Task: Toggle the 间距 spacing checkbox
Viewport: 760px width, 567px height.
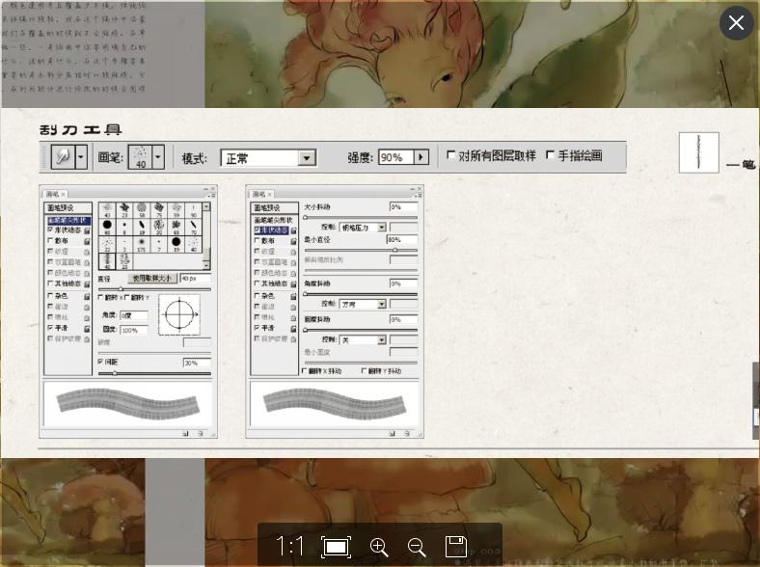Action: 101,362
